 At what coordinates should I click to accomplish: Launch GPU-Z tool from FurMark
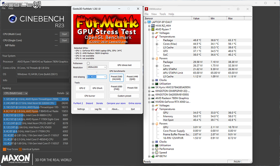tap(82, 88)
